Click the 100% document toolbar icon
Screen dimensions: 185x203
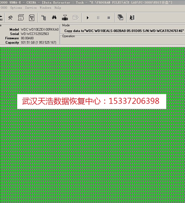click(x=32, y=18)
